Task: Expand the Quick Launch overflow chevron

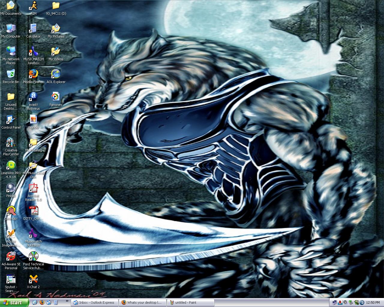Action: (67, 301)
